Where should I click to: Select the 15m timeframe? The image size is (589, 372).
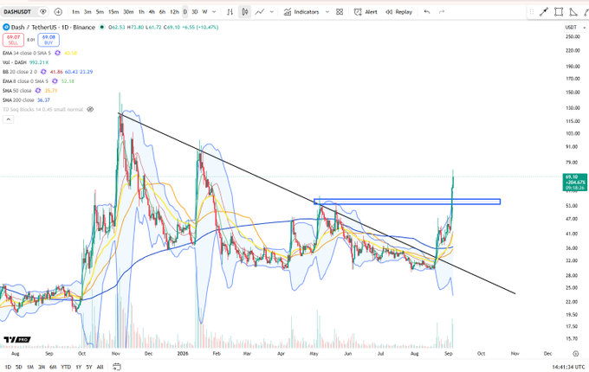click(113, 12)
